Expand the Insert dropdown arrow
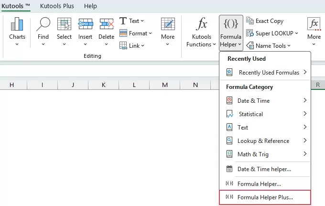The image size is (325, 206). [x=85, y=44]
